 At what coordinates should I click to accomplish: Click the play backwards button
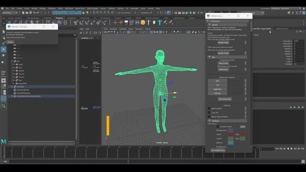[x=288, y=149]
